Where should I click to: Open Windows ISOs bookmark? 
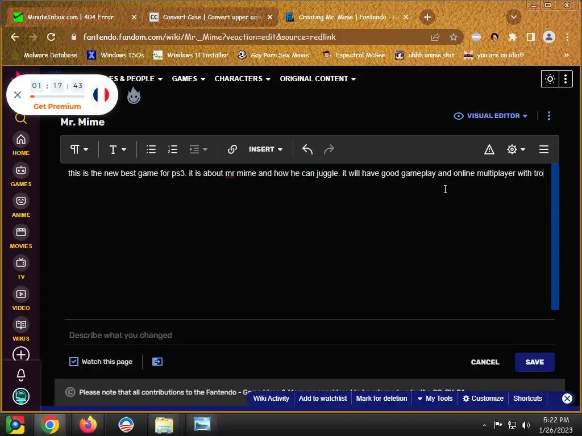pyautogui.click(x=116, y=55)
